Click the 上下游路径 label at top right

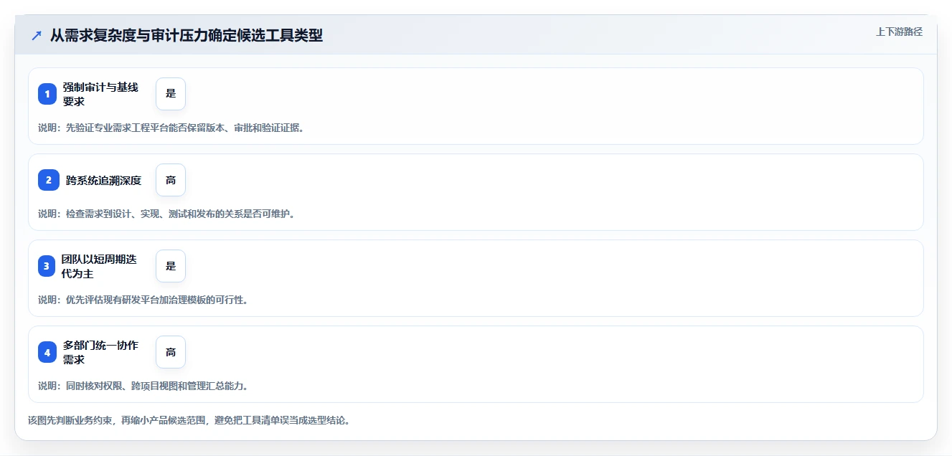[899, 32]
